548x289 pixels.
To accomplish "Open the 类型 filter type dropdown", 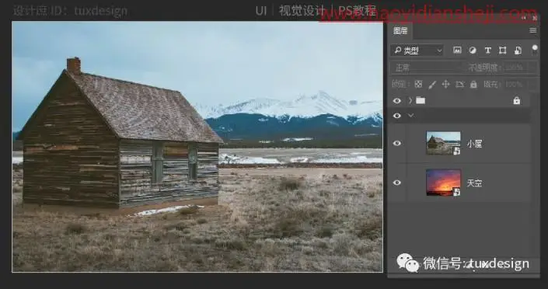I will pos(417,50).
